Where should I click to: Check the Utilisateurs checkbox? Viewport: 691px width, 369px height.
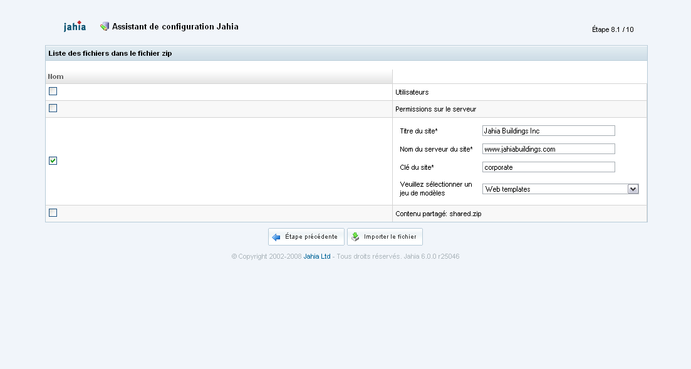point(53,91)
